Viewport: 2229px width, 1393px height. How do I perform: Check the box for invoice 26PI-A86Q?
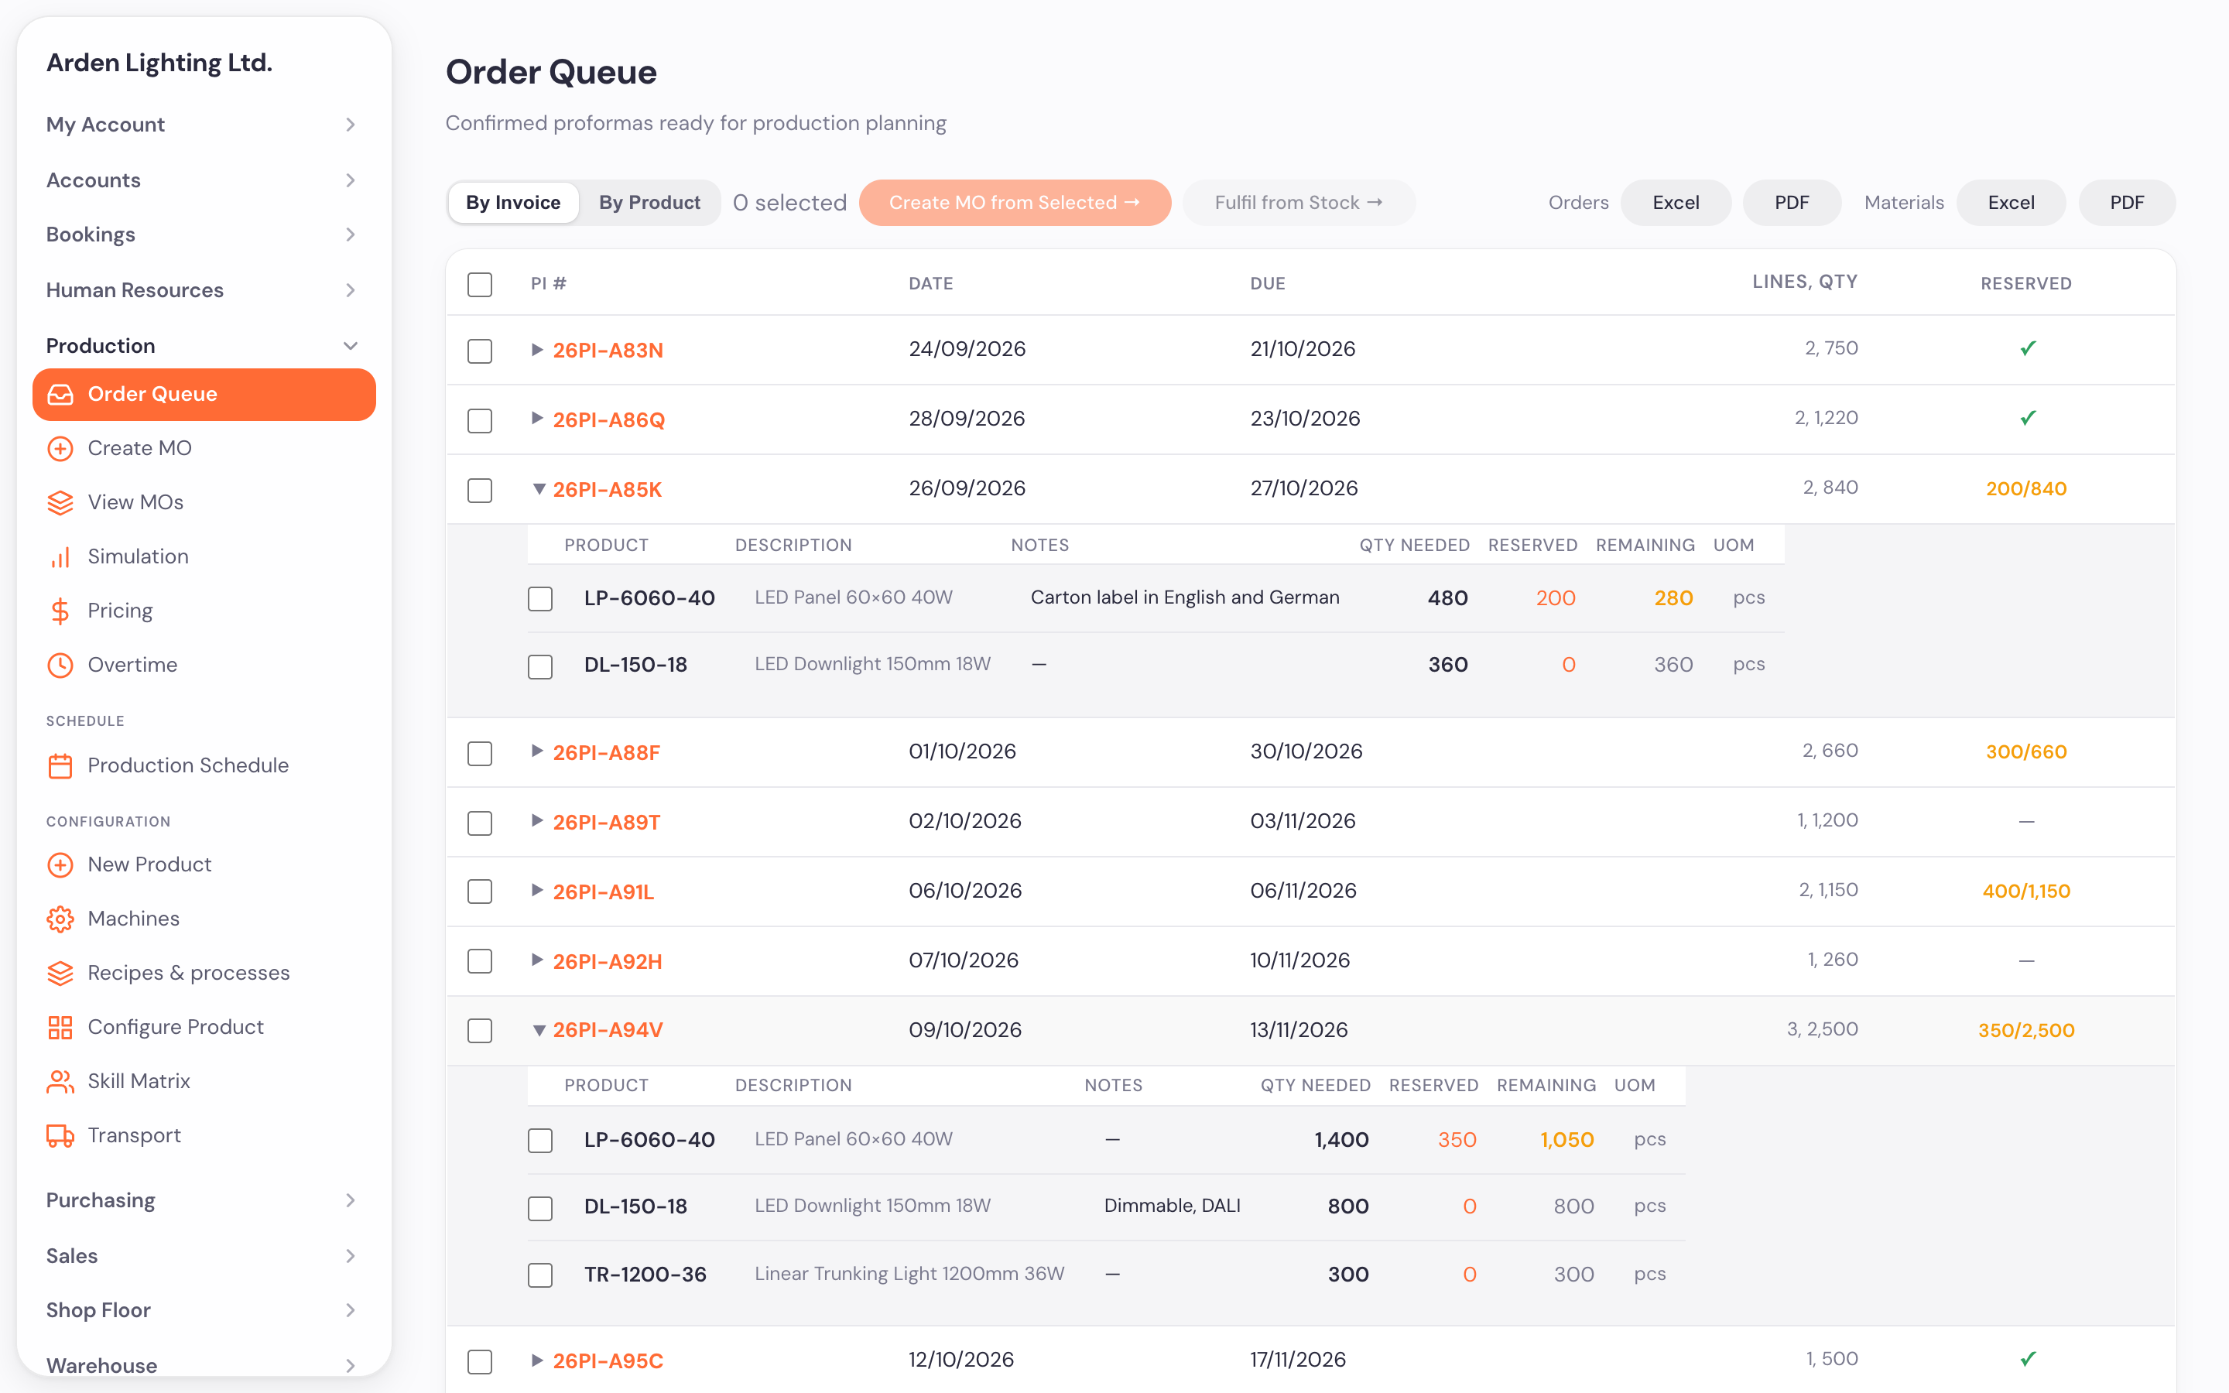click(x=480, y=421)
